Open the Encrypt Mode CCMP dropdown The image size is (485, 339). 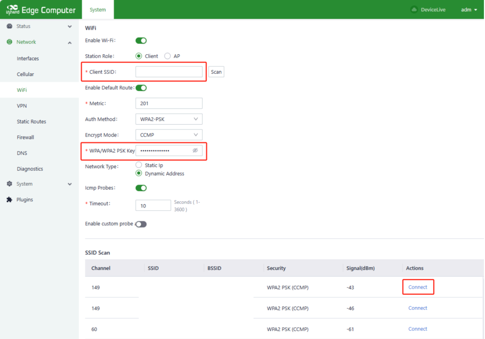tap(168, 135)
